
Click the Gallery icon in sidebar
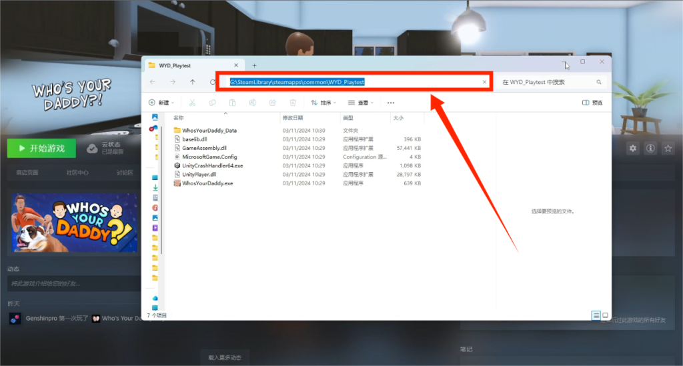155,117
